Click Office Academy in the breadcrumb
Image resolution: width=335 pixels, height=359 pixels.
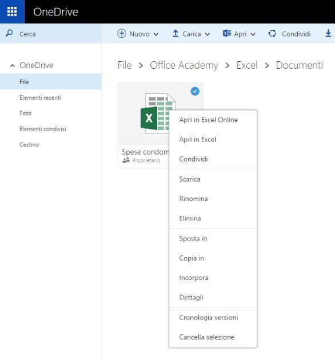(184, 65)
